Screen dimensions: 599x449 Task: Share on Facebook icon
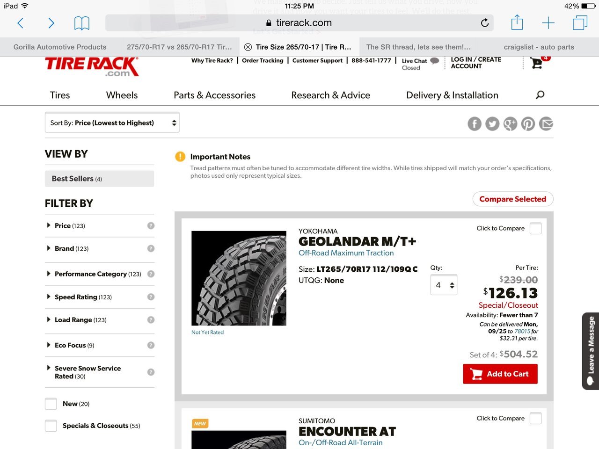click(x=475, y=124)
